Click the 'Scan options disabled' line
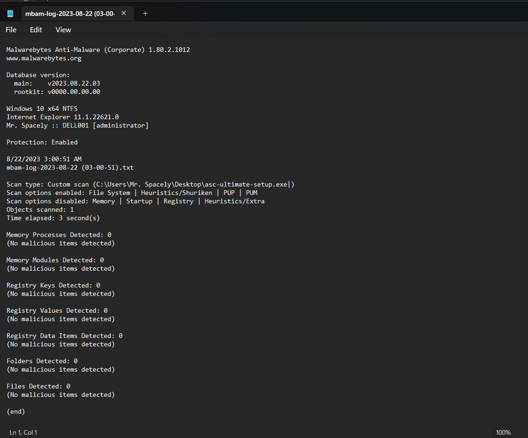528x438 pixels. point(135,201)
